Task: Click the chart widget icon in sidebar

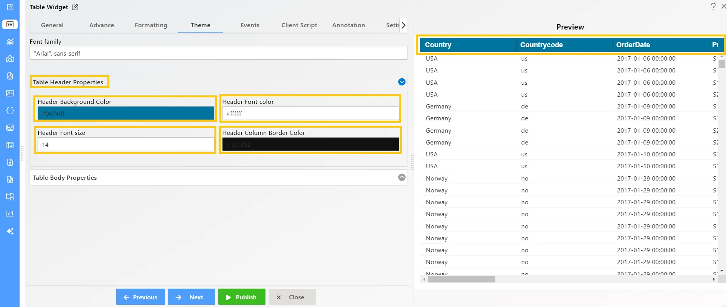Action: [10, 41]
